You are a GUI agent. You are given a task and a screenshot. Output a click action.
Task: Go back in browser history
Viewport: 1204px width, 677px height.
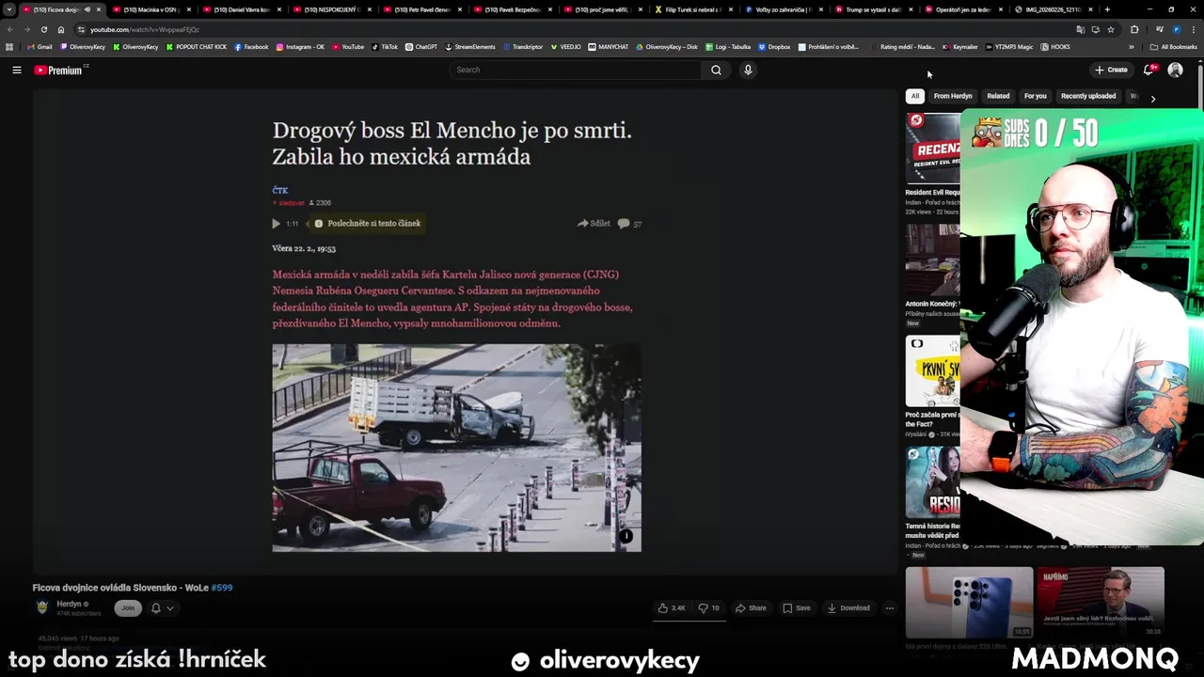10,29
